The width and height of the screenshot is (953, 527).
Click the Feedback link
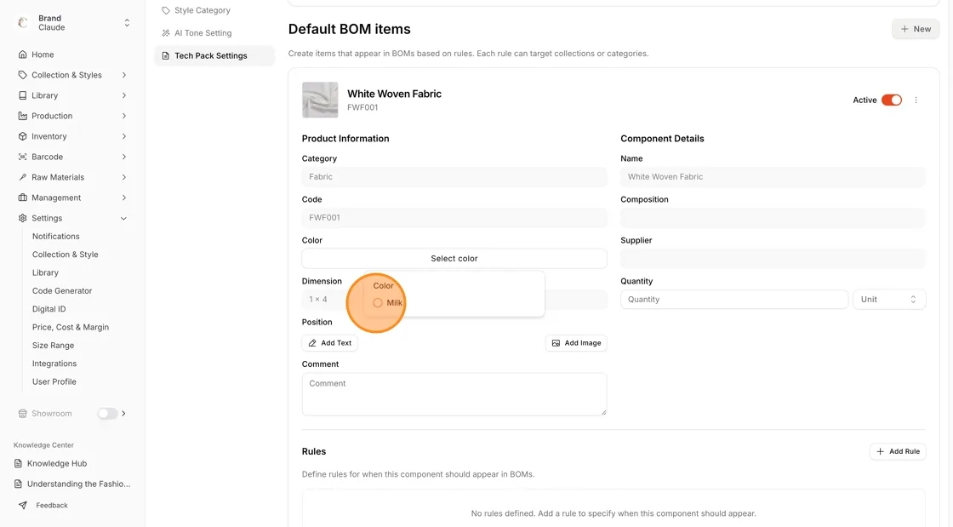tap(52, 505)
